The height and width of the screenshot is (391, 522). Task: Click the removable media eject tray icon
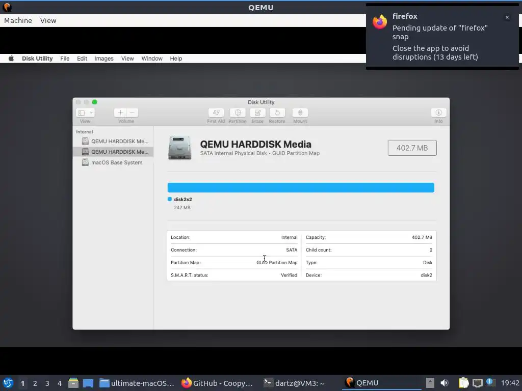click(x=430, y=383)
